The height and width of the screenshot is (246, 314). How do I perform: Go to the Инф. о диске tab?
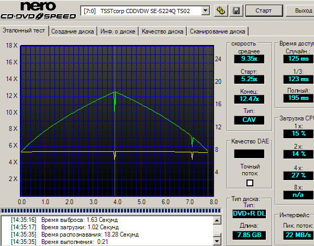tap(118, 31)
